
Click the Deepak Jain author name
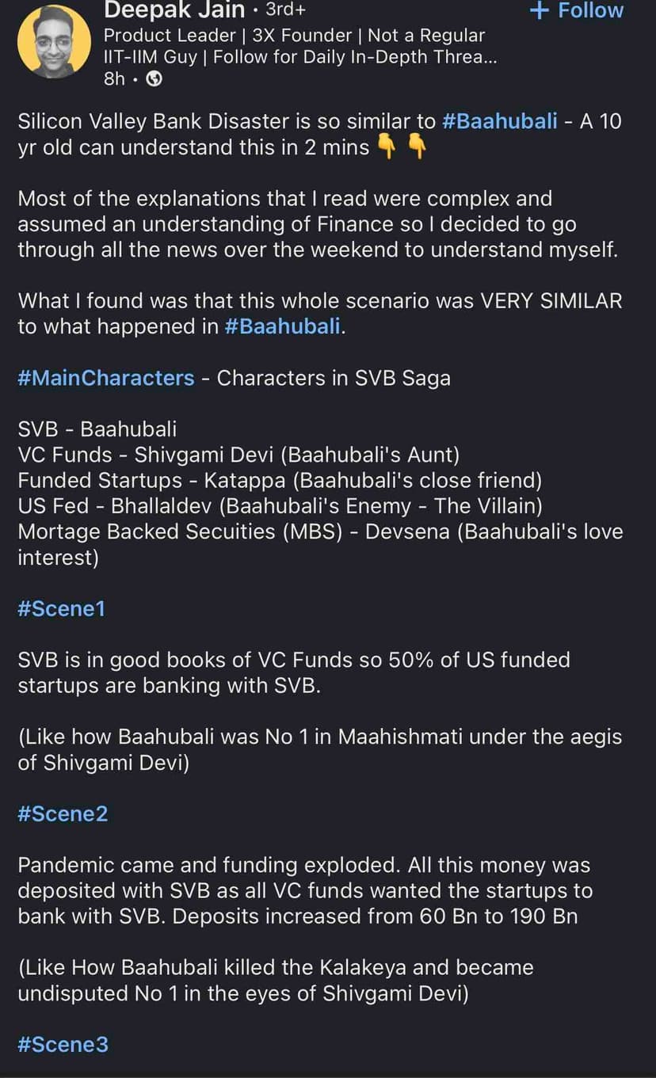pyautogui.click(x=175, y=10)
